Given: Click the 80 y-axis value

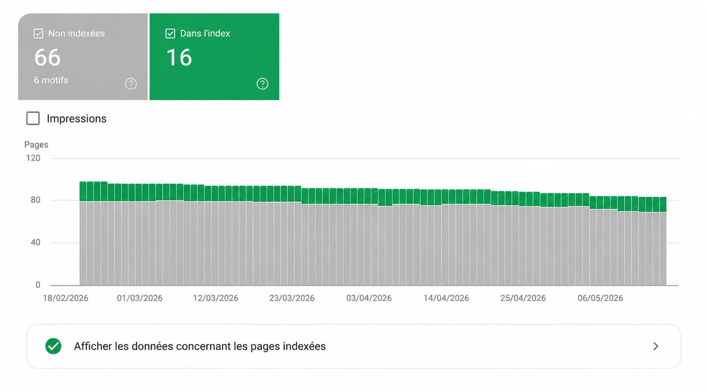Looking at the screenshot, I should pos(35,200).
